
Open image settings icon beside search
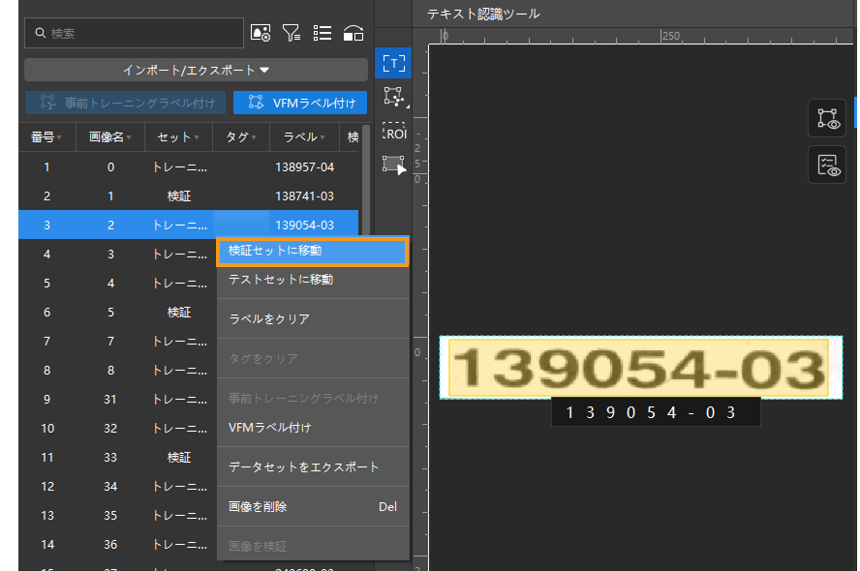pos(260,33)
